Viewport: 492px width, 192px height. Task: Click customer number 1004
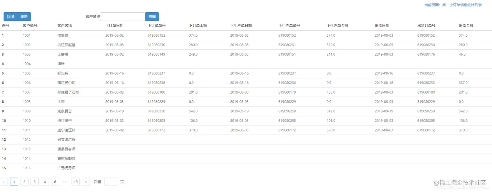tap(27, 64)
